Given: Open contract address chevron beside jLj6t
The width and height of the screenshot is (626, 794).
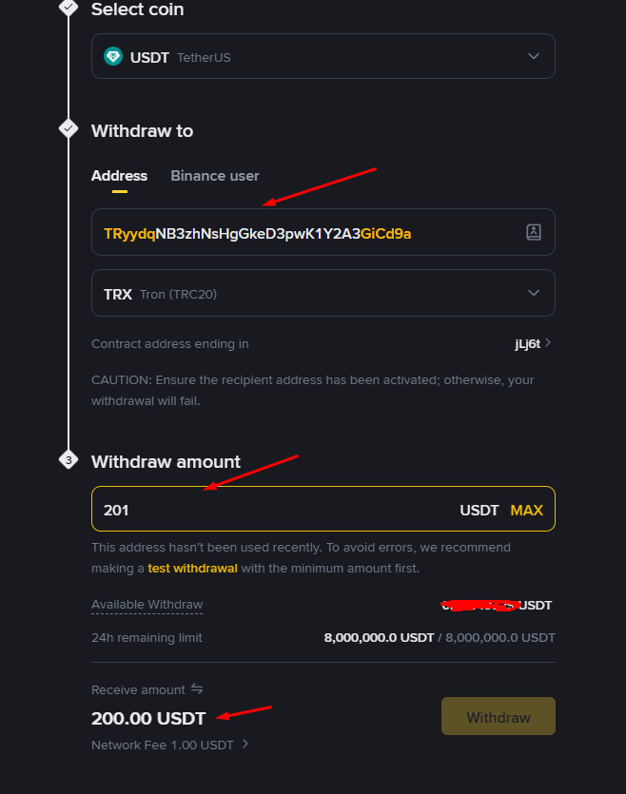Looking at the screenshot, I should pos(548,343).
